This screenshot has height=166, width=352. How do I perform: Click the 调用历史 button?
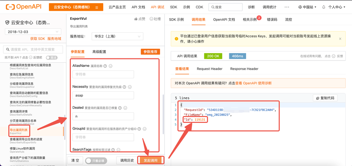click(127, 160)
